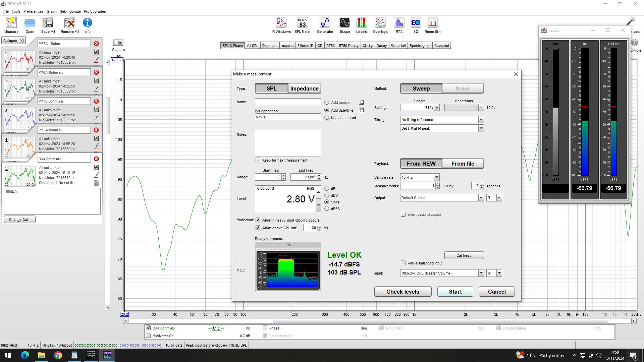Click the Change Cal button
The width and height of the screenshot is (644, 362).
pyautogui.click(x=19, y=219)
